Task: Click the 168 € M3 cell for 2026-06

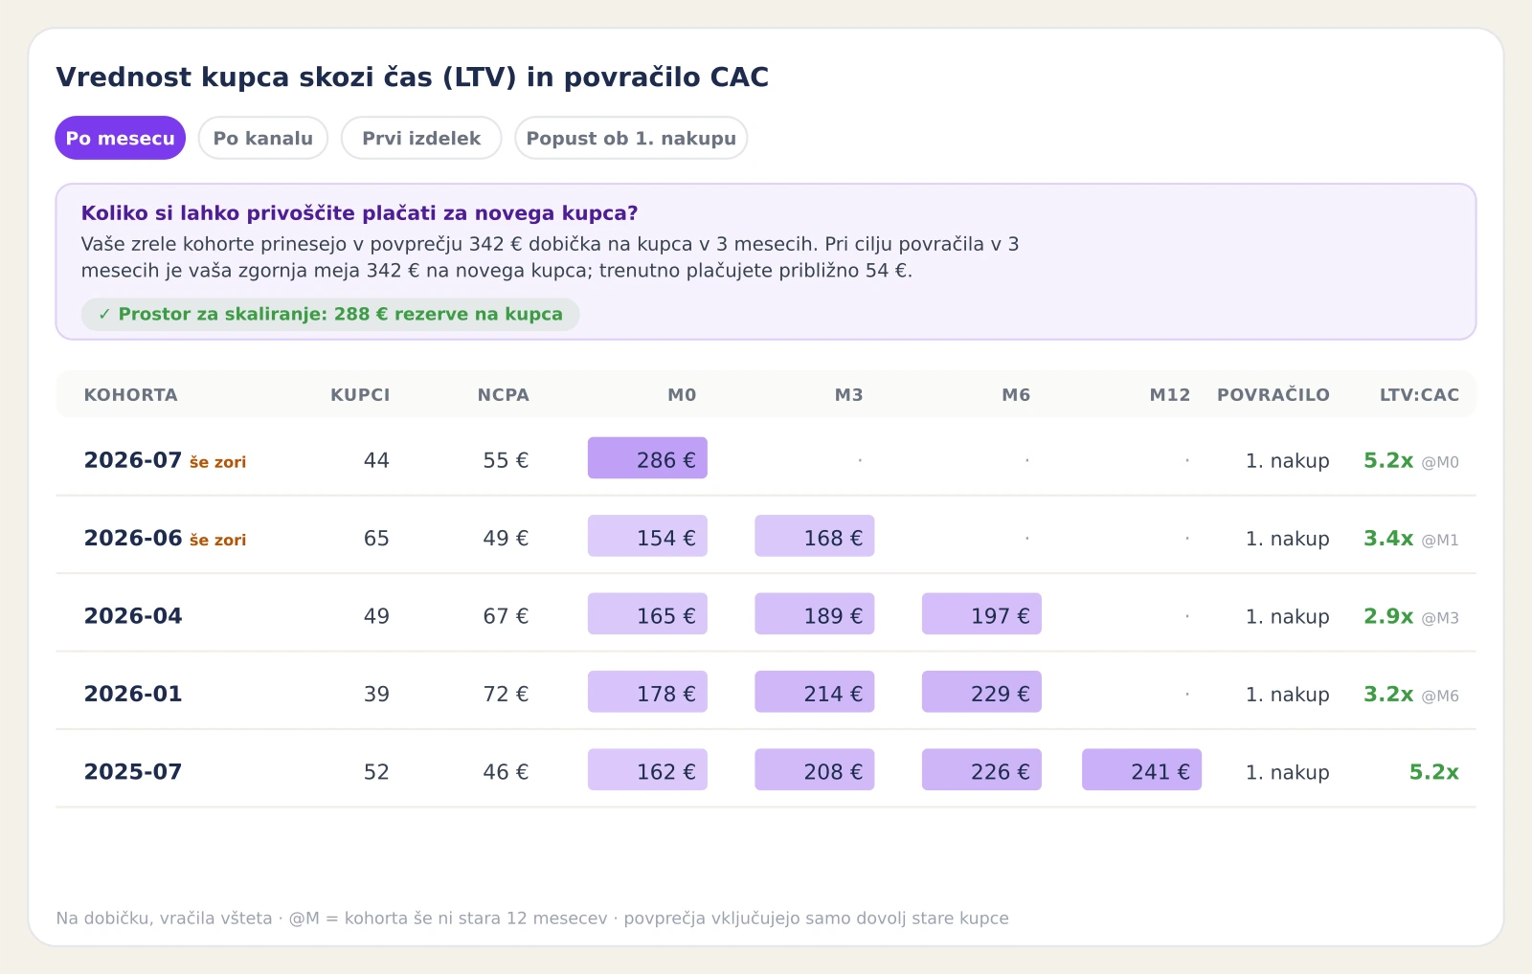Action: click(x=815, y=537)
